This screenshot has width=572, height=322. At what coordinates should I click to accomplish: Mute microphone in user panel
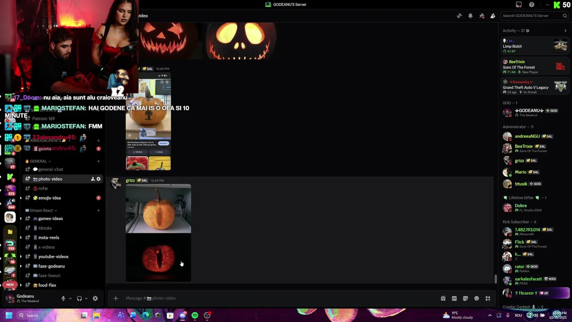tap(63, 298)
